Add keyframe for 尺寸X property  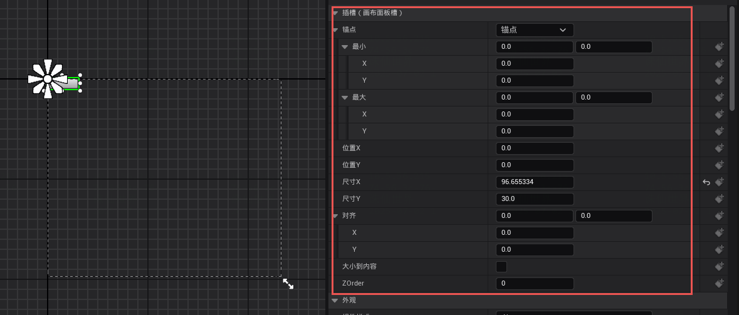[x=719, y=182]
